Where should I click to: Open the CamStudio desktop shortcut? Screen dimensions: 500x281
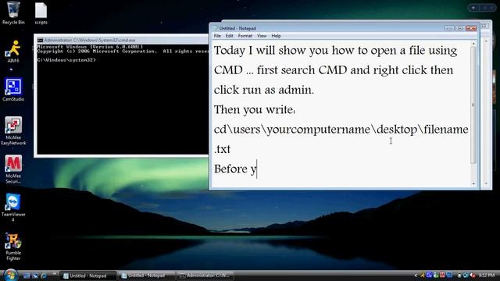(13, 90)
